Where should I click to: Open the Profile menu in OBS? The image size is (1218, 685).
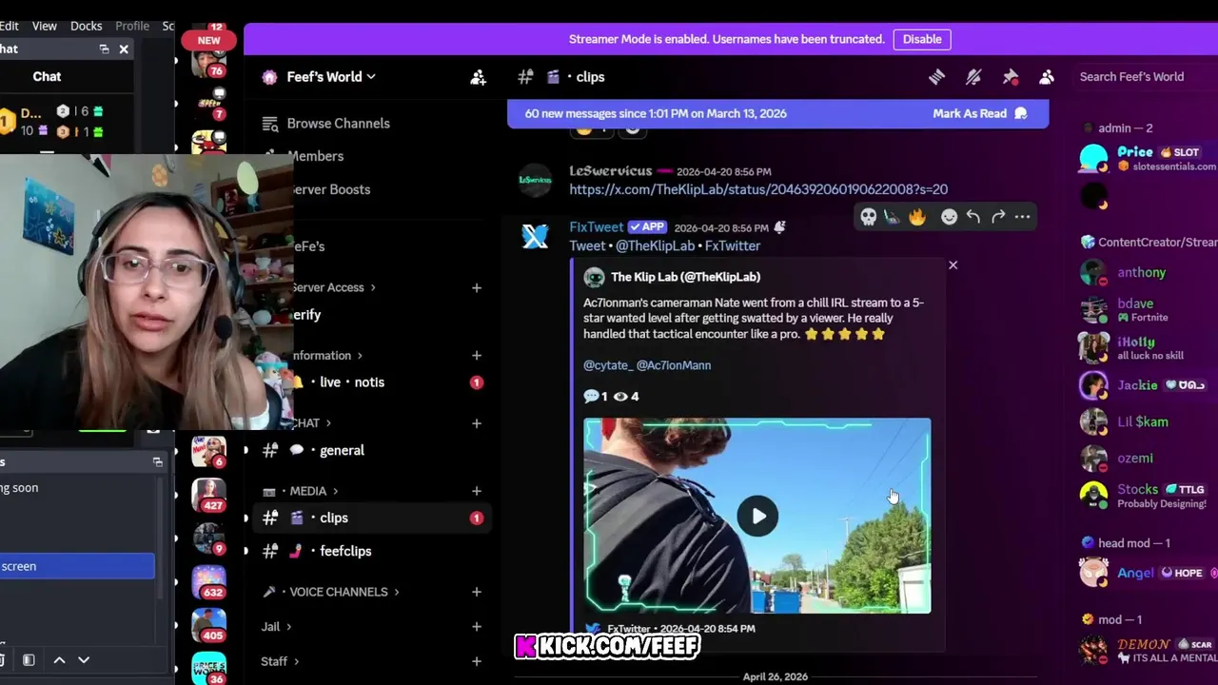pyautogui.click(x=132, y=26)
